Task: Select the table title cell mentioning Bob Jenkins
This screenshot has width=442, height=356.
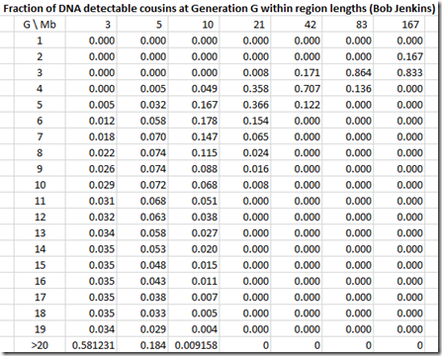Action: tap(220, 8)
